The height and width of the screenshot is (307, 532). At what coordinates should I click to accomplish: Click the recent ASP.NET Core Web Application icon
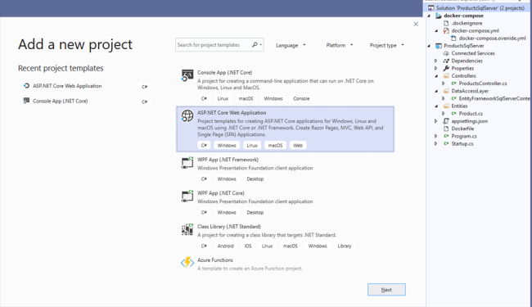pyautogui.click(x=26, y=86)
